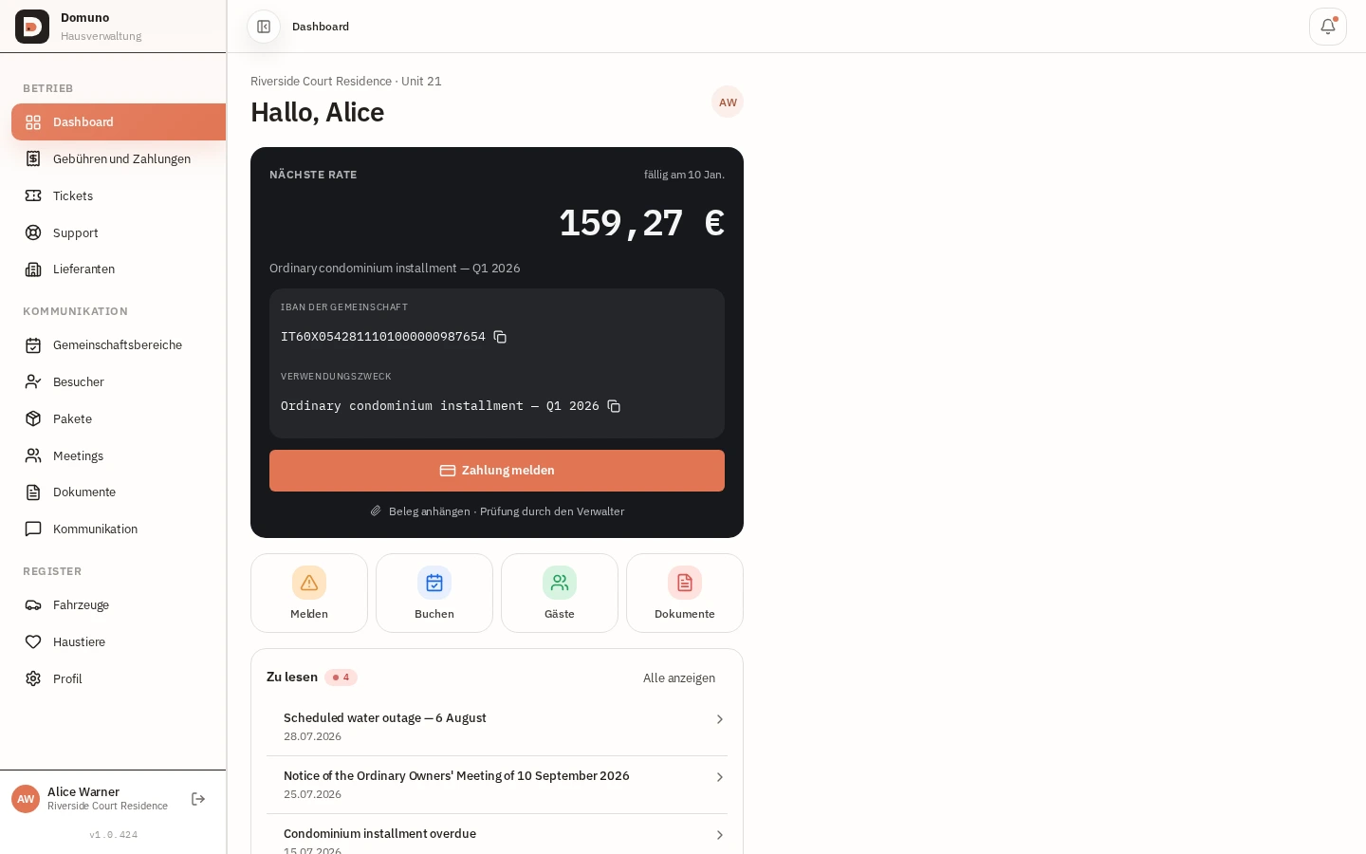
Task: Open Dashboard in the sidebar
Action: tap(119, 122)
